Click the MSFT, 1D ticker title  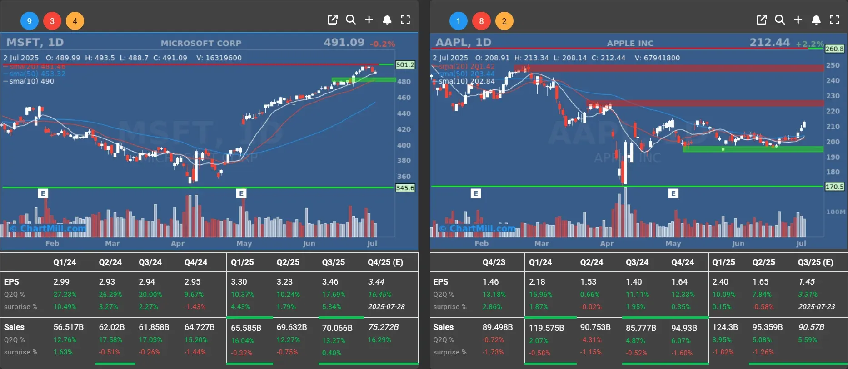coord(35,42)
